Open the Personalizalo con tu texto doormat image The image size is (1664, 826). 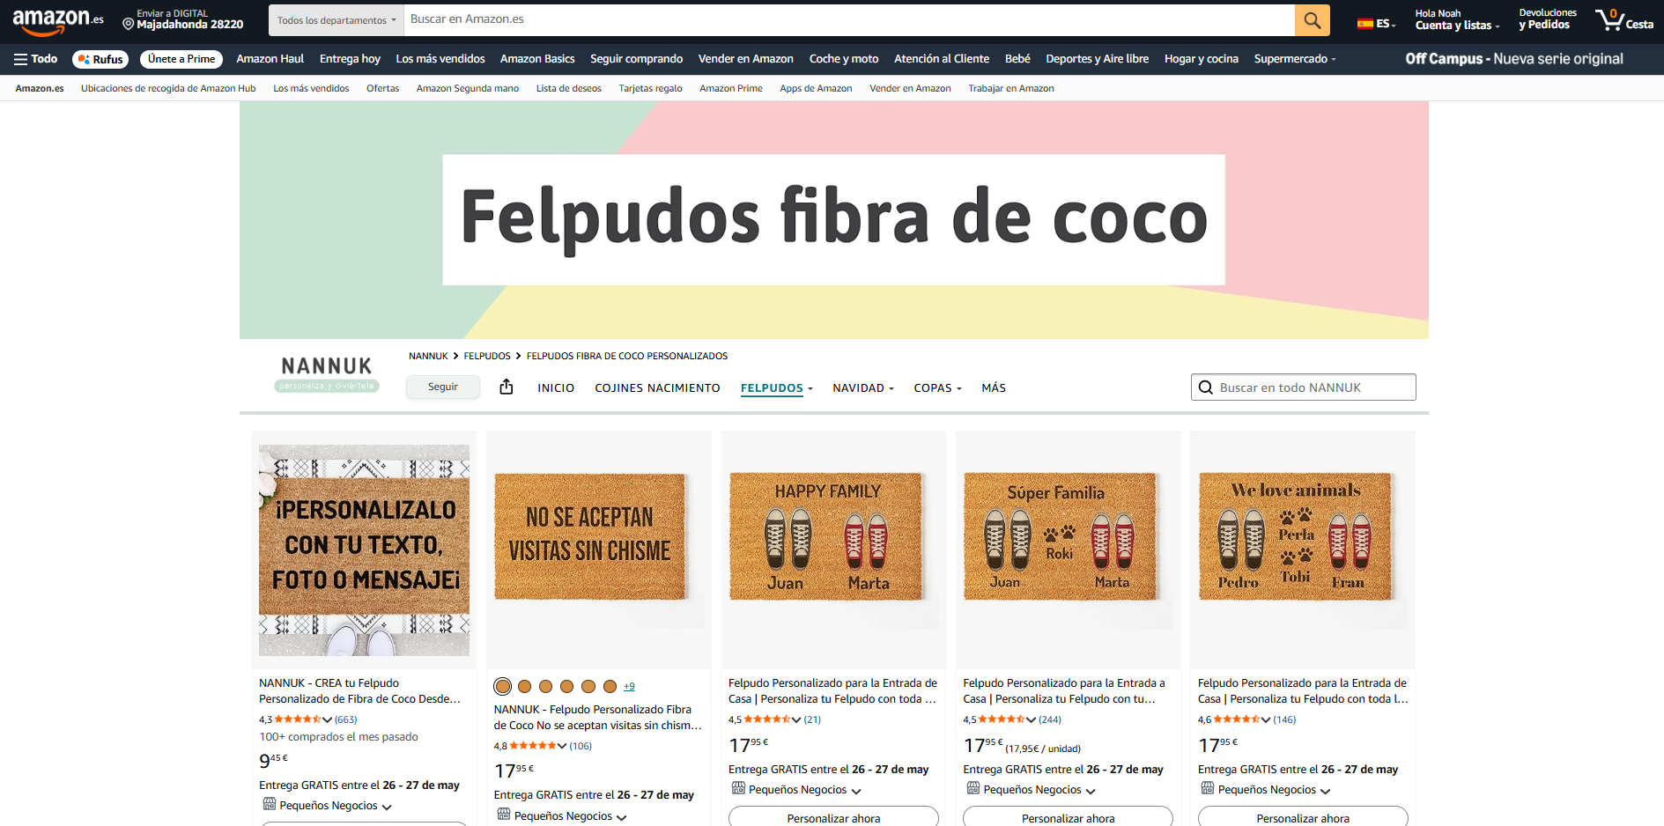[x=364, y=549]
